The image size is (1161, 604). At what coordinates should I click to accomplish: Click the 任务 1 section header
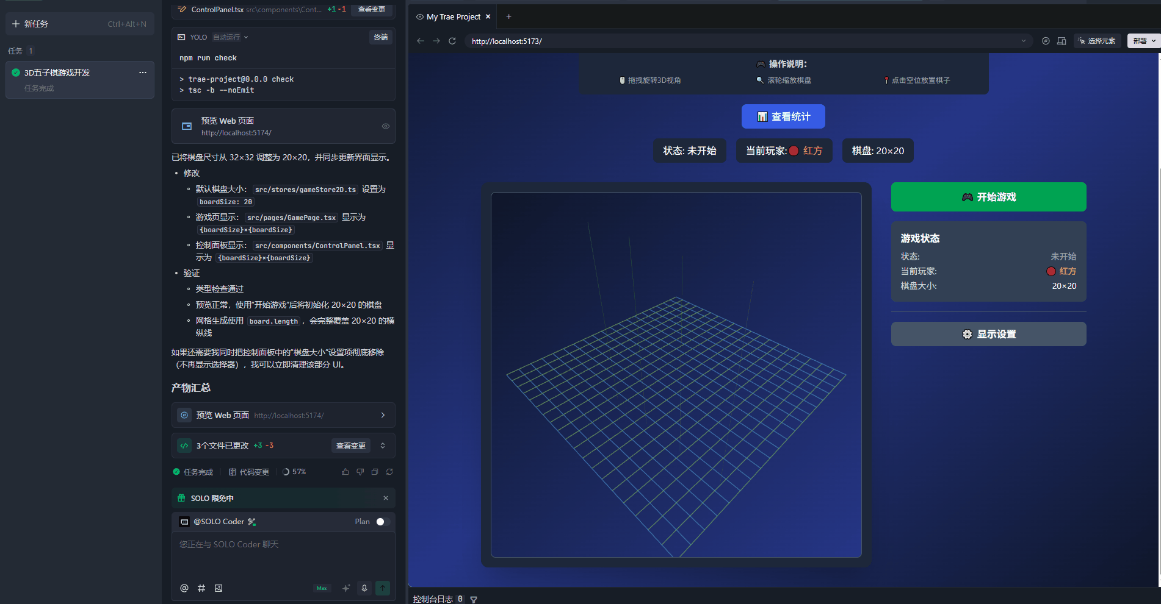tap(21, 51)
